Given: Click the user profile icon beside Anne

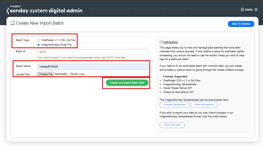Looking at the screenshot, I should [242, 10].
